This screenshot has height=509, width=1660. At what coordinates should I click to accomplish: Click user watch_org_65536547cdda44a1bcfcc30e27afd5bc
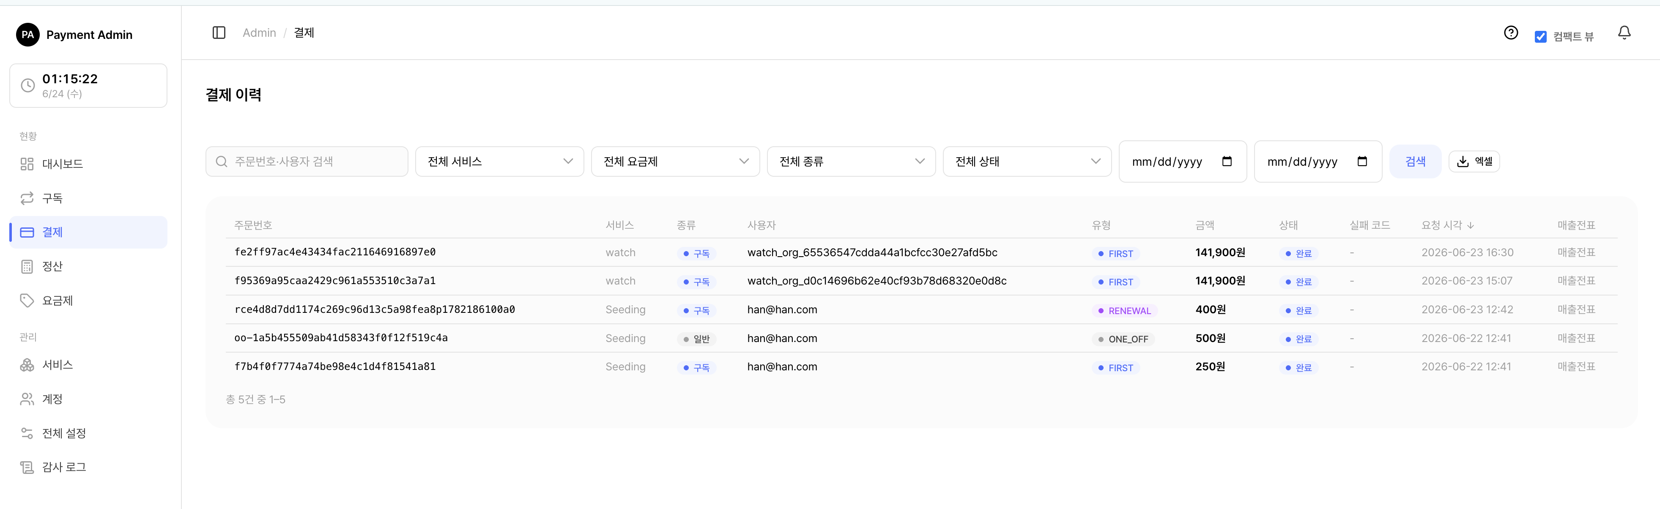[x=873, y=252]
